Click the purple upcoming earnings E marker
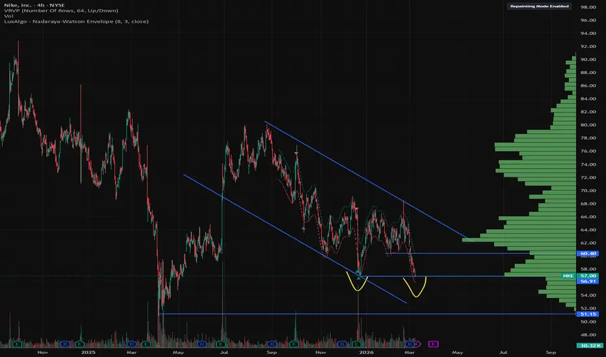Screen dimensions: 606x357 pyautogui.click(x=433, y=344)
